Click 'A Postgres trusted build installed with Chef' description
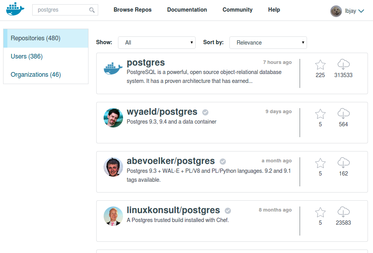Screen dimensions: 373x253 pyautogui.click(x=178, y=220)
